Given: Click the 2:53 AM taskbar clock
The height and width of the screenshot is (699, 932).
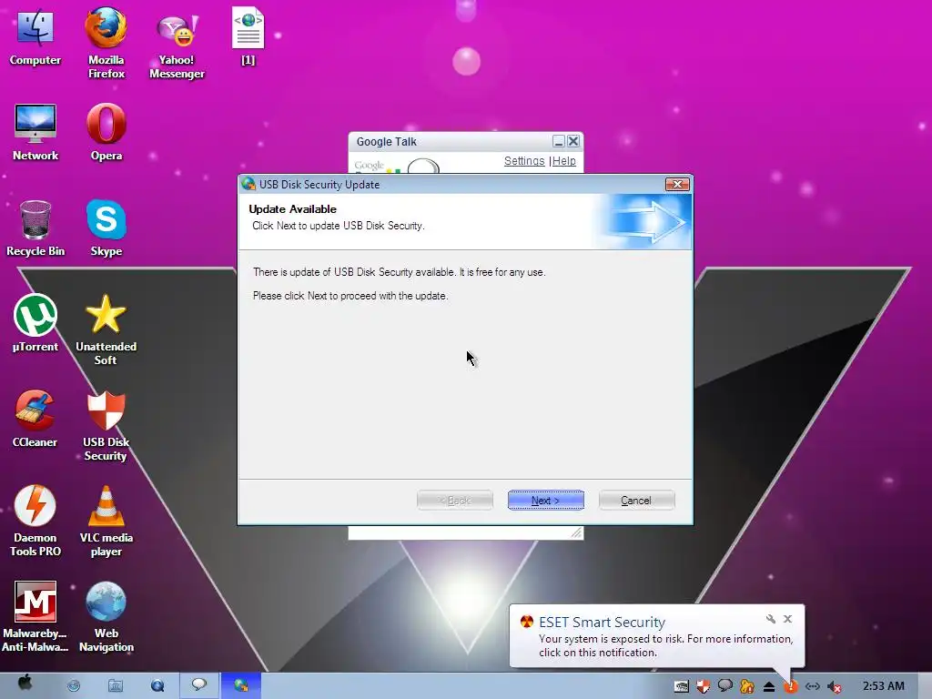Looking at the screenshot, I should [x=883, y=686].
